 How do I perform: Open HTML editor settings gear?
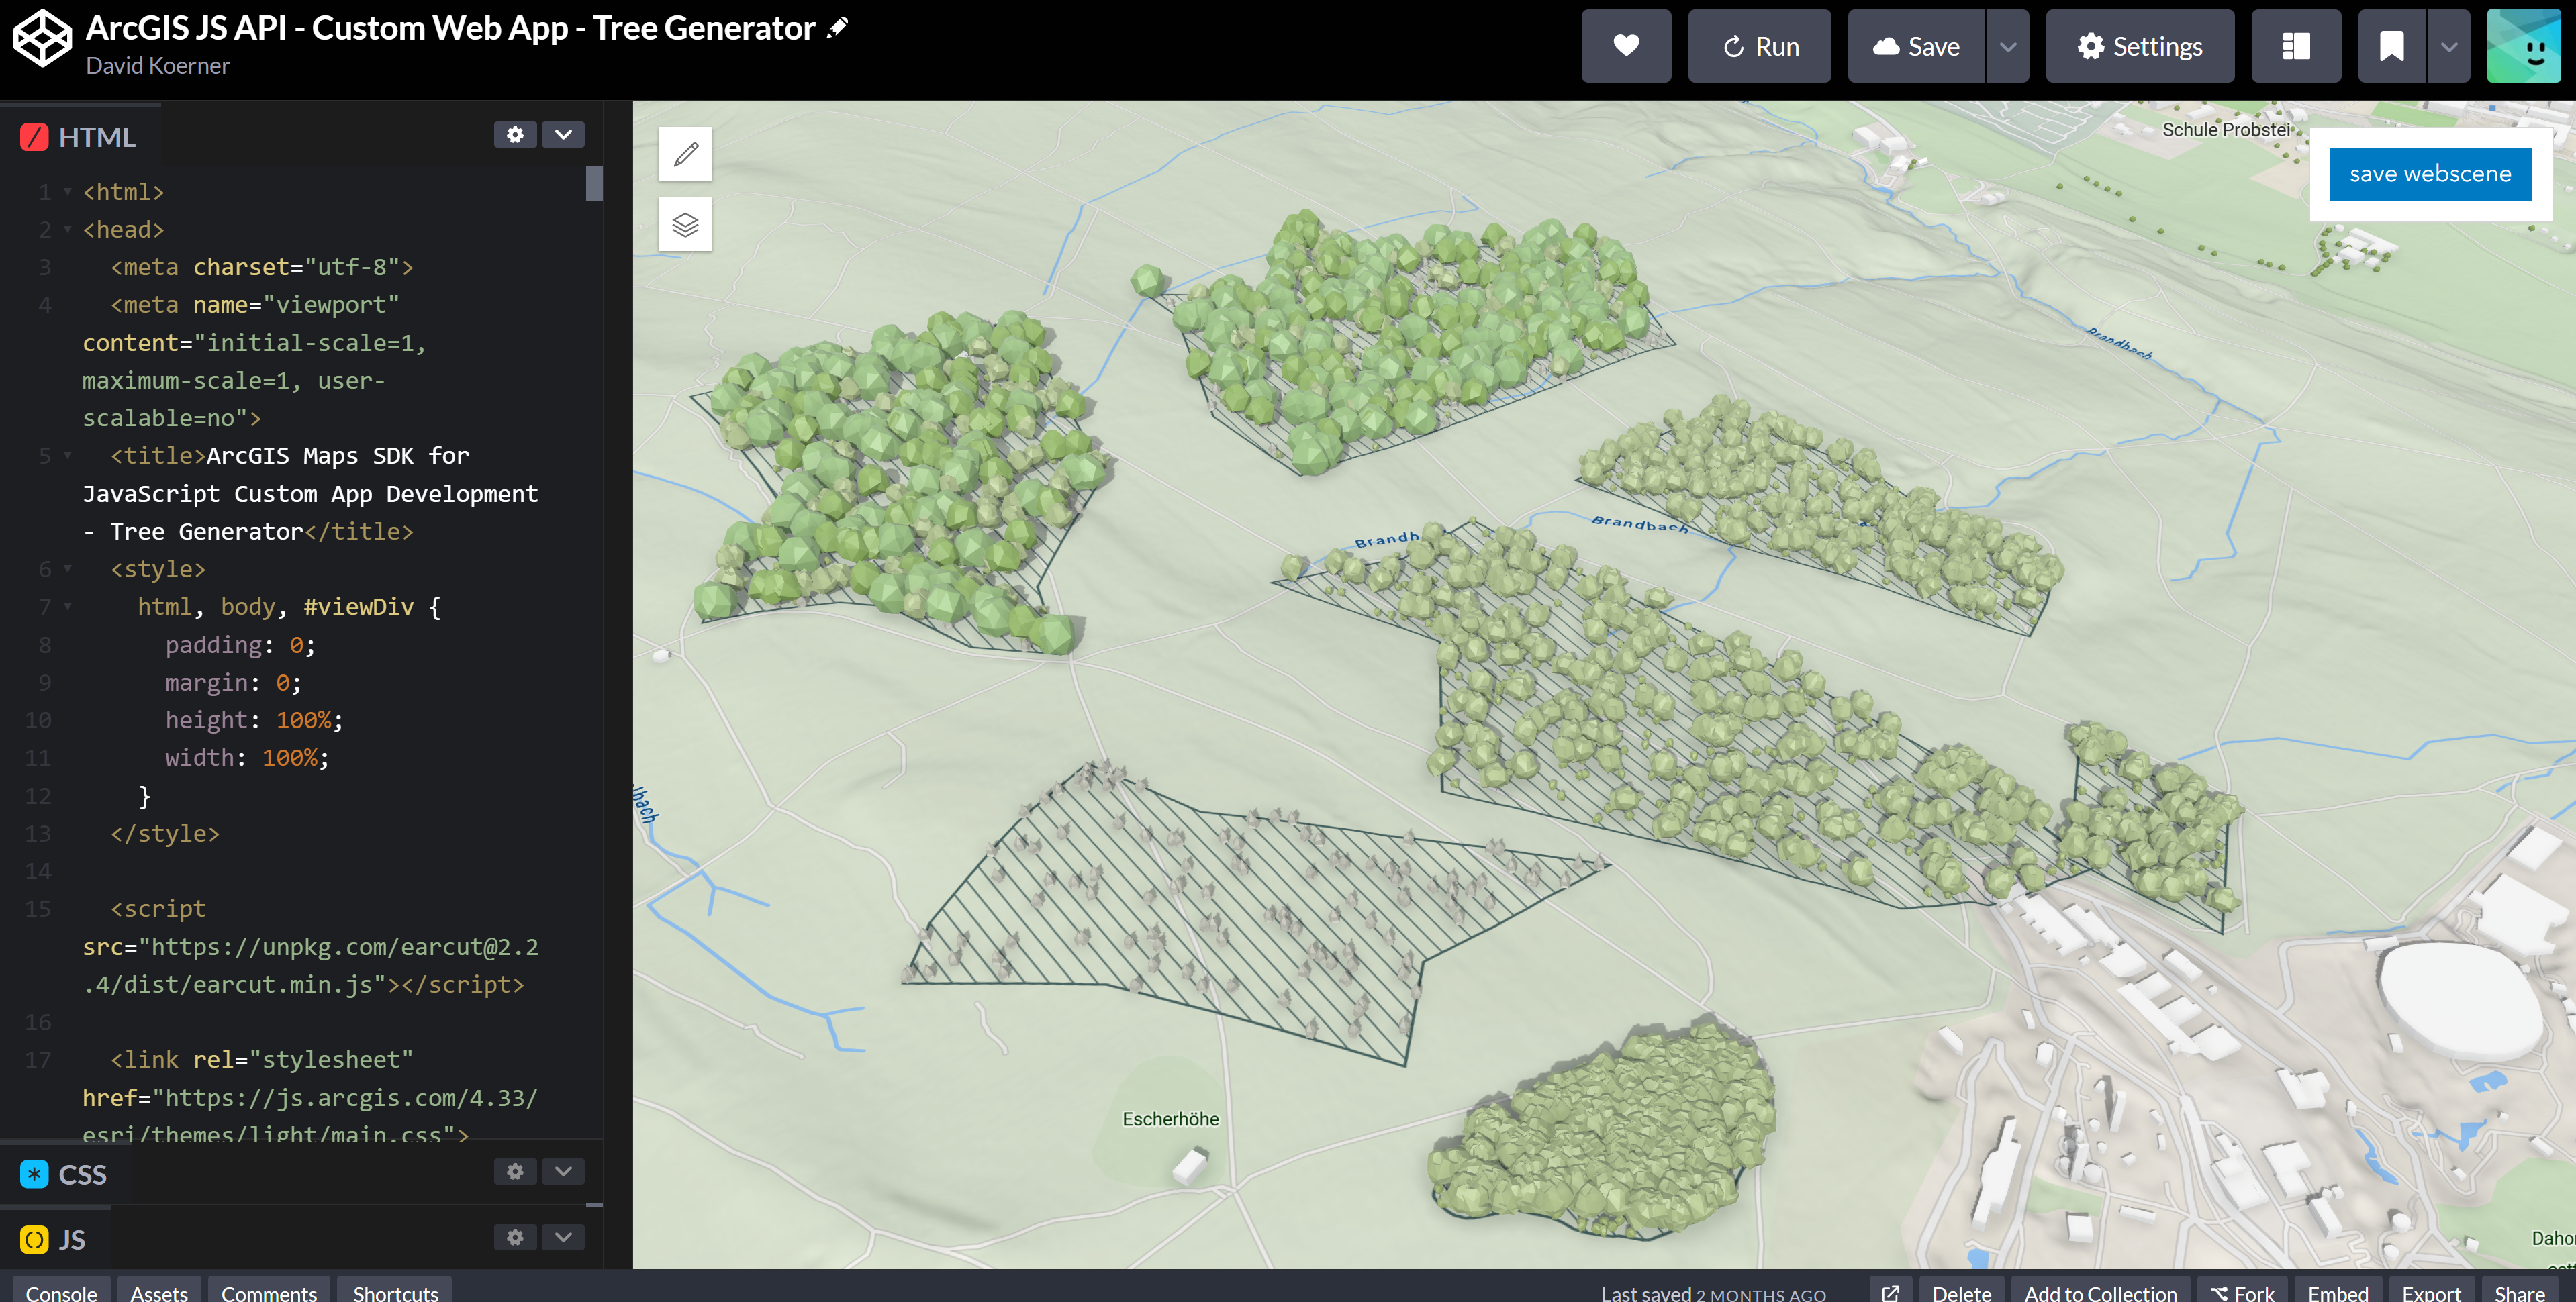coord(515,135)
